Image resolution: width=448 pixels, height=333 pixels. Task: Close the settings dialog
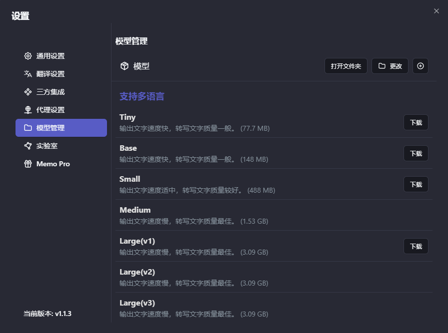[436, 11]
